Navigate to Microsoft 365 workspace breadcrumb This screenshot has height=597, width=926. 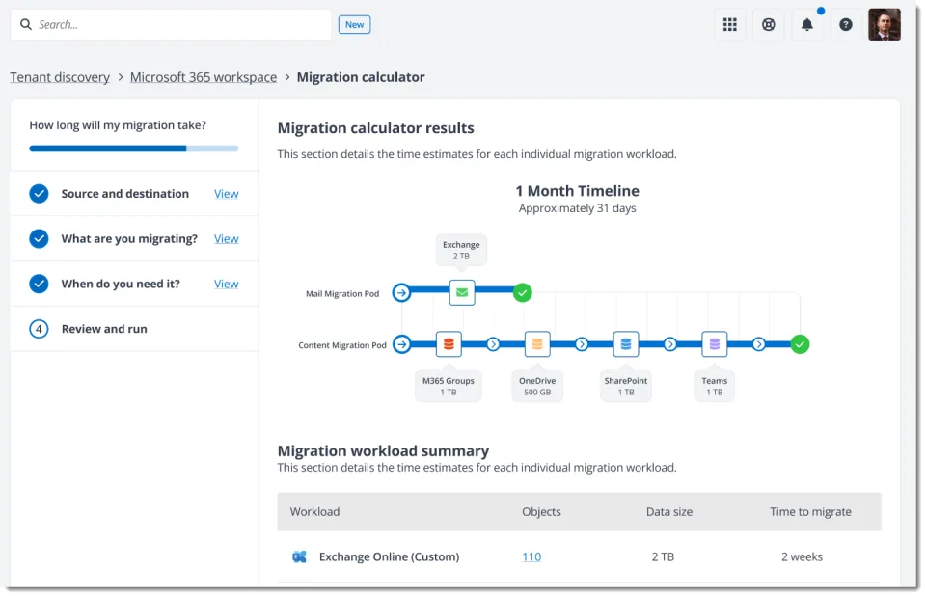click(204, 76)
